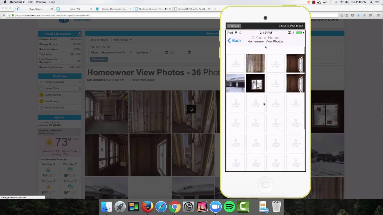Open Firefox downloads arrow icon
The width and height of the screenshot is (383, 215).
(358, 15)
